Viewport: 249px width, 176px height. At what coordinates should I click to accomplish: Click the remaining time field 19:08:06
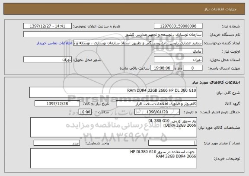coord(162,68)
